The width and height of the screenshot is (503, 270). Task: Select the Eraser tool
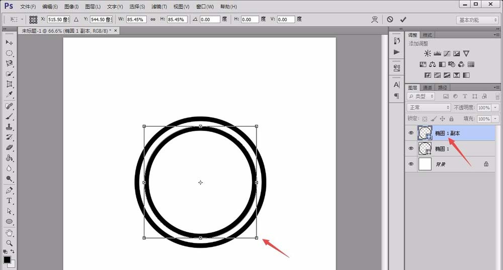point(9,148)
